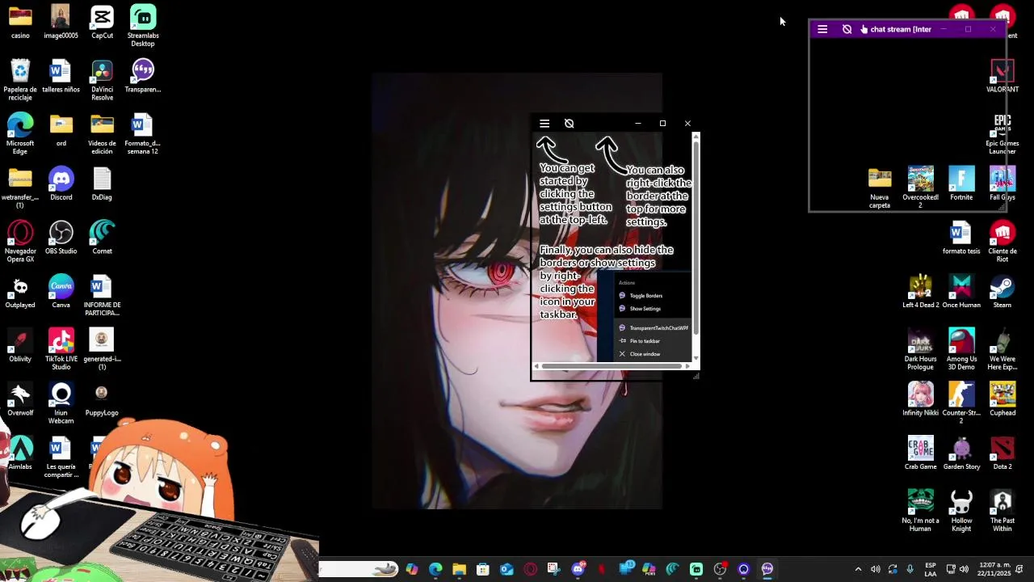The image size is (1034, 582).
Task: Select Microsoft Edge desktop icon
Action: (20, 134)
